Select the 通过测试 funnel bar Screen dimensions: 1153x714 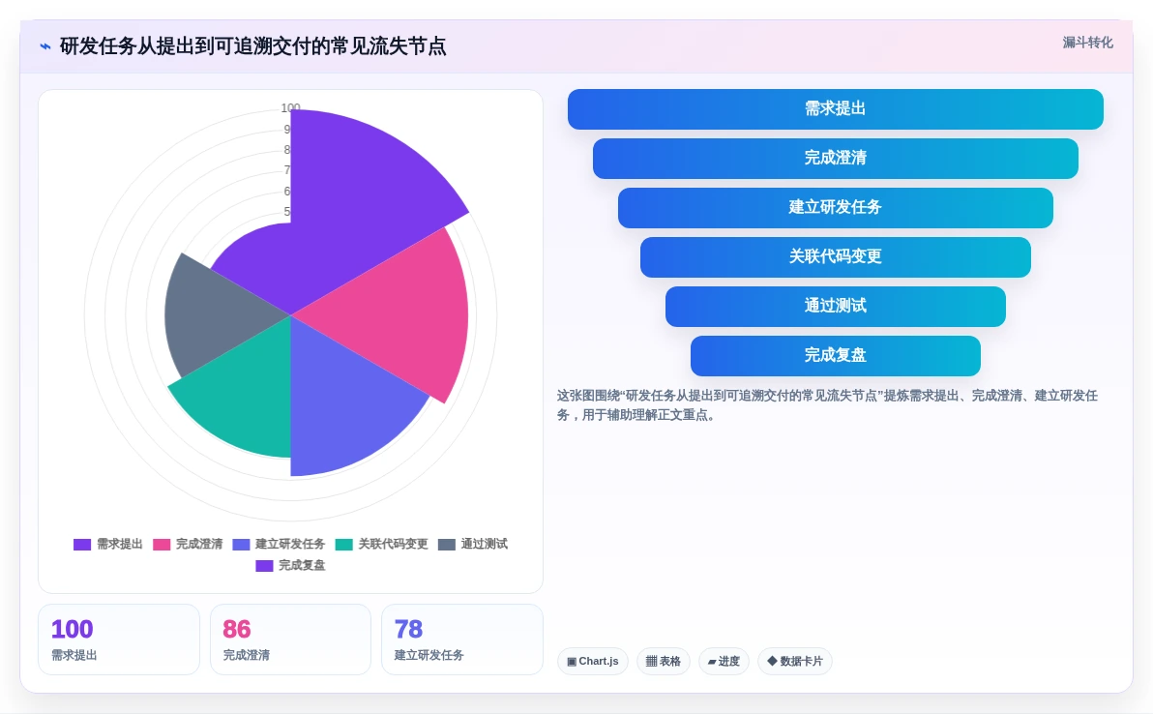(836, 306)
